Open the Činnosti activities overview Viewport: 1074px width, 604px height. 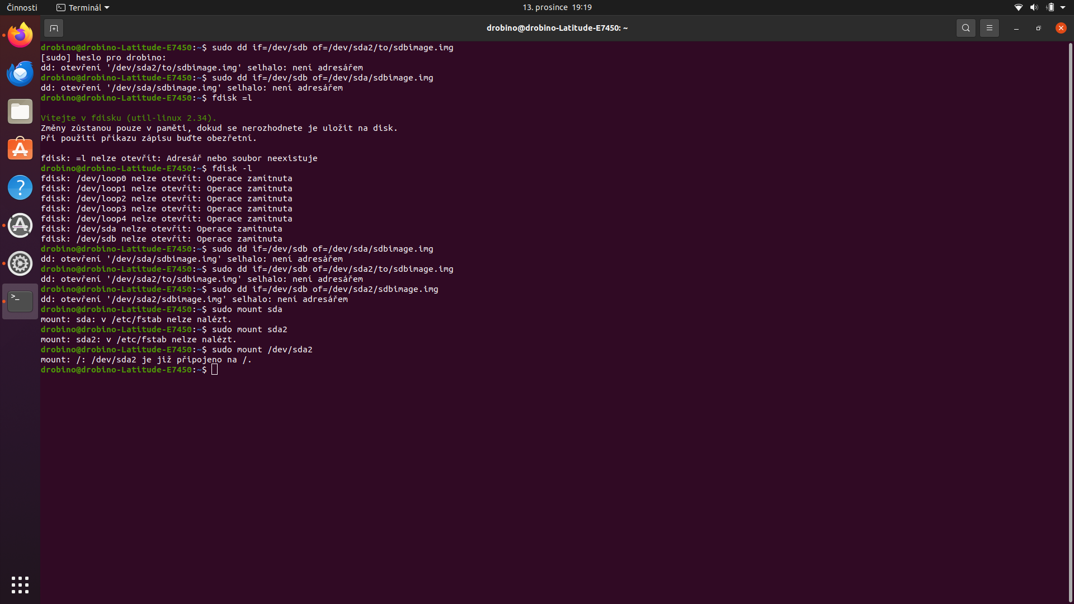(22, 7)
